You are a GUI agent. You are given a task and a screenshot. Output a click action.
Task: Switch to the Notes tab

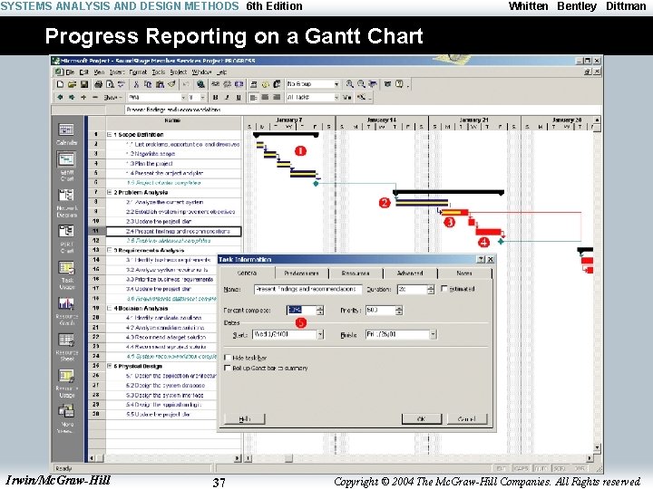(x=464, y=273)
